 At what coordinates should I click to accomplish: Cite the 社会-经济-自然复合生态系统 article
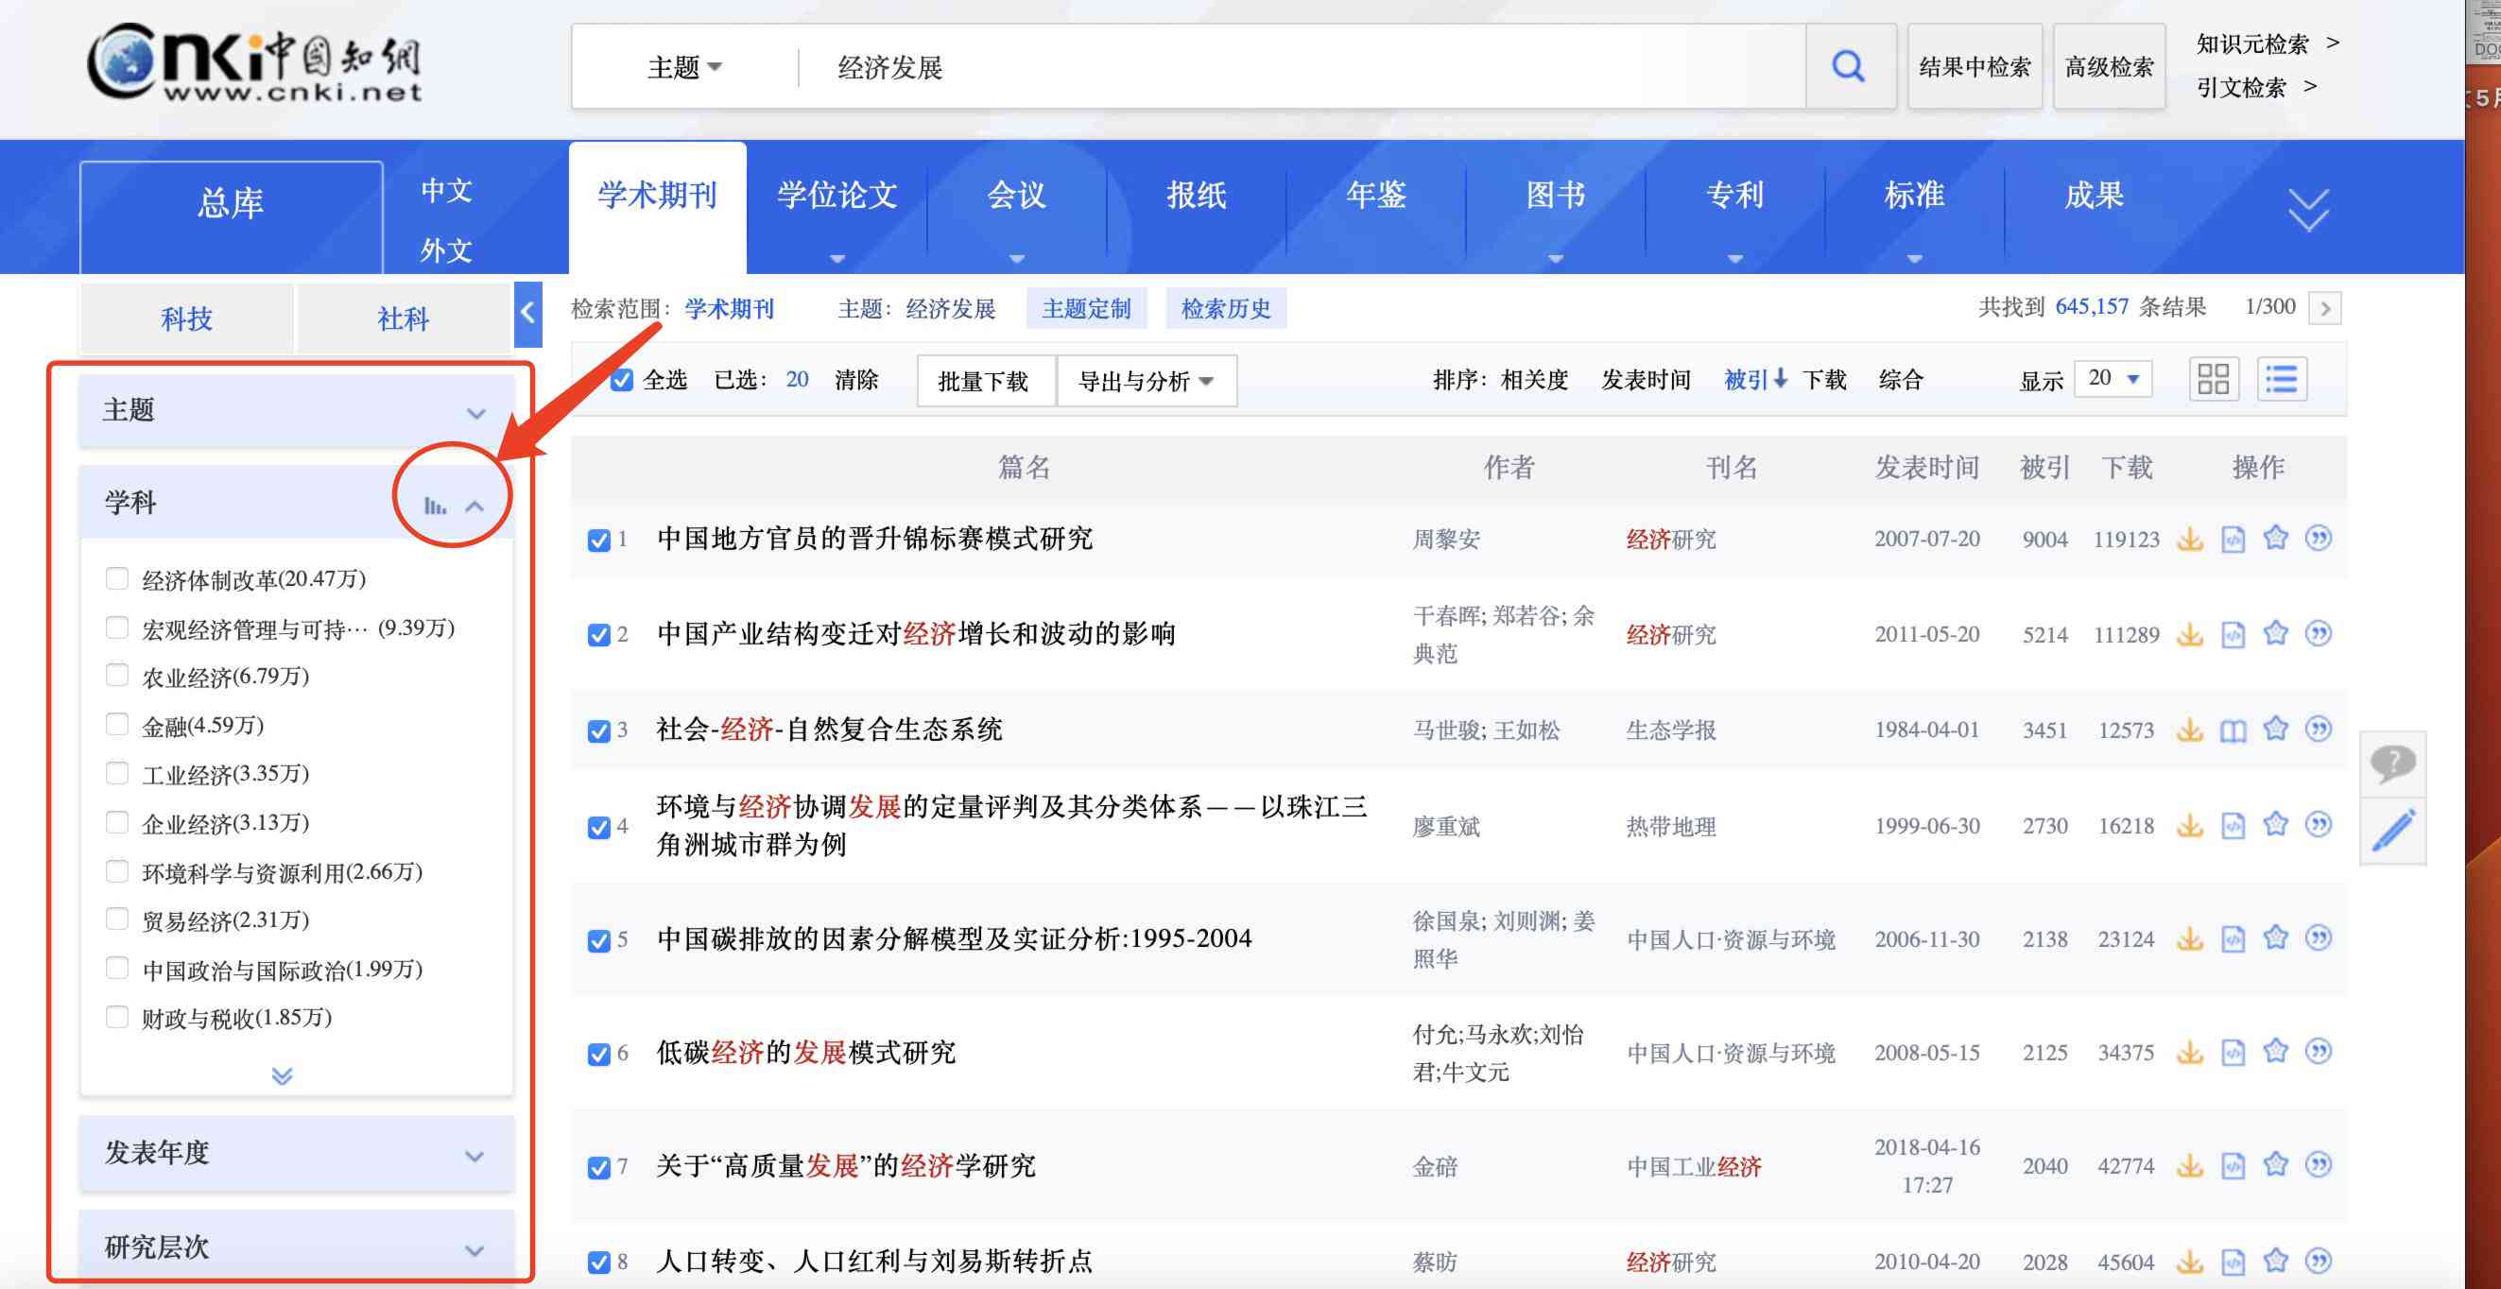2319,729
